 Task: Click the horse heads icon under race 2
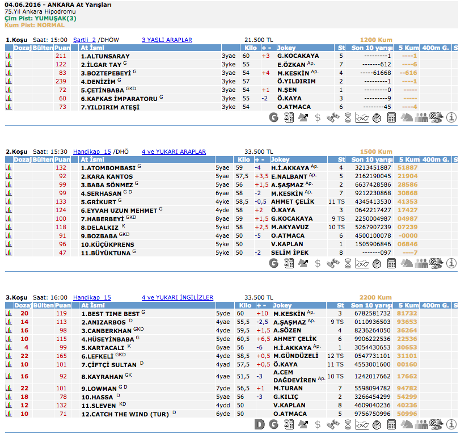pyautogui.click(x=407, y=264)
